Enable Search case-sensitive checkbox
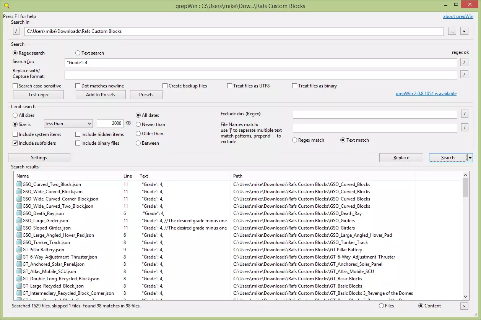Viewport: 481px width, 320px height. tap(15, 86)
